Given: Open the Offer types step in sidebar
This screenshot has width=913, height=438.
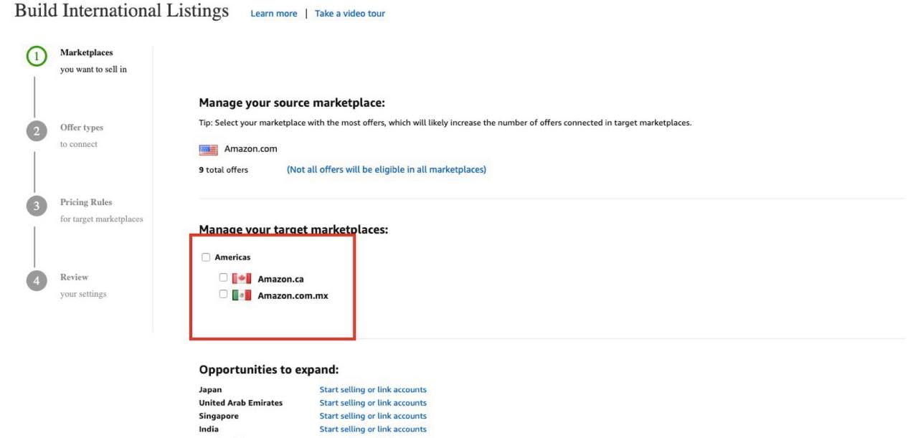Looking at the screenshot, I should click(x=83, y=128).
